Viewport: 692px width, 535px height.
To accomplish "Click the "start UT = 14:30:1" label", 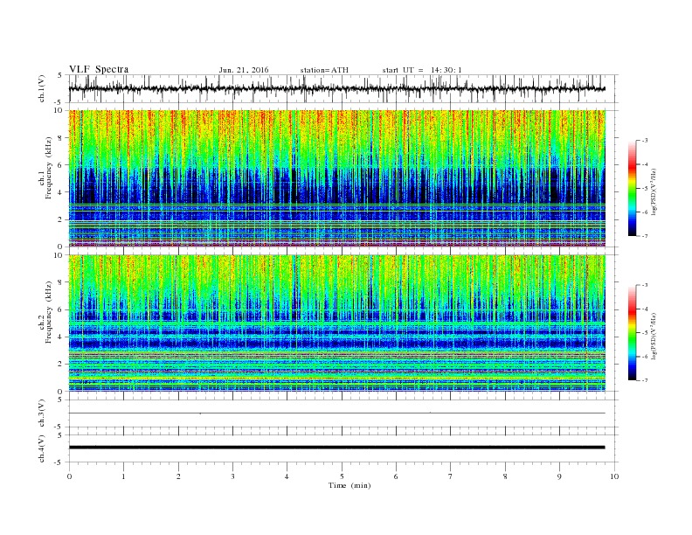I will (x=422, y=70).
